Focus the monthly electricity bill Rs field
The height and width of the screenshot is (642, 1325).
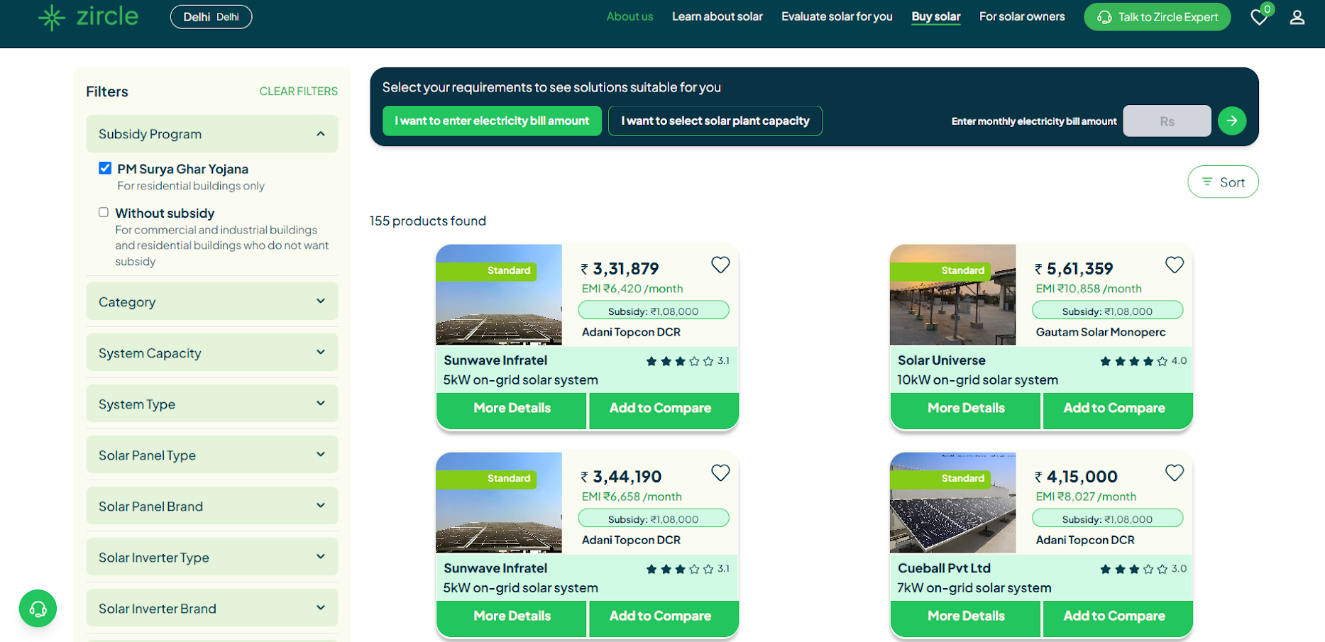pos(1167,121)
